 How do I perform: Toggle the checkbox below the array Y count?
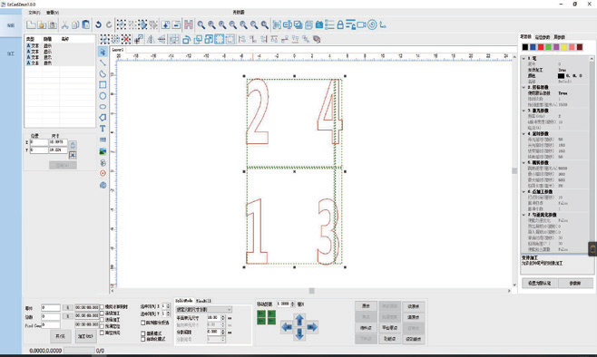(x=143, y=323)
